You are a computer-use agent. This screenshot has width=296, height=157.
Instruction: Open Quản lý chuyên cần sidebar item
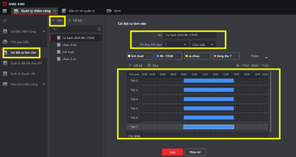coord(23,74)
